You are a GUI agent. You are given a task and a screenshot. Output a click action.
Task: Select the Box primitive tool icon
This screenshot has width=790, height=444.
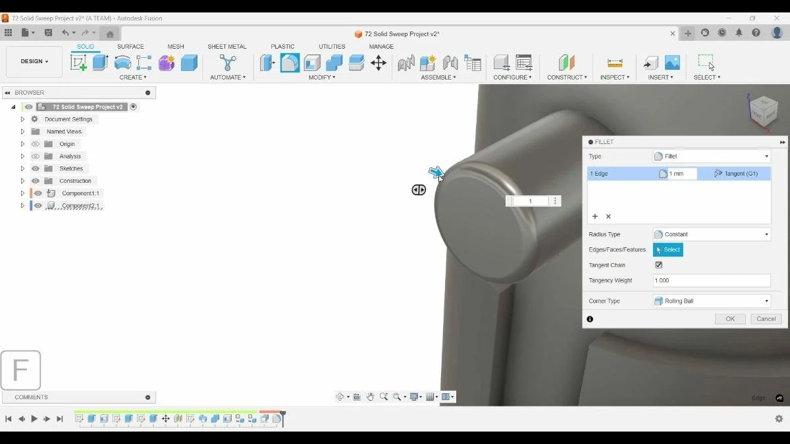point(190,62)
